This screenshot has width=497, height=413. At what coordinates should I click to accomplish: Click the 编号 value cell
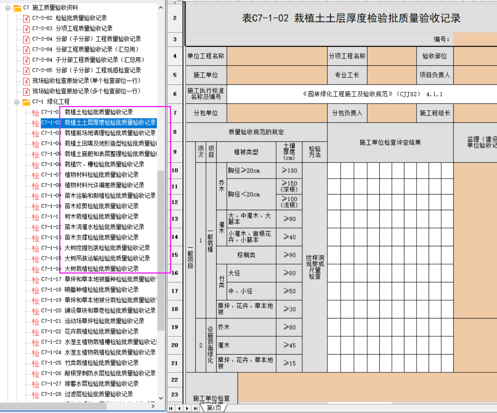pyautogui.click(x=475, y=39)
